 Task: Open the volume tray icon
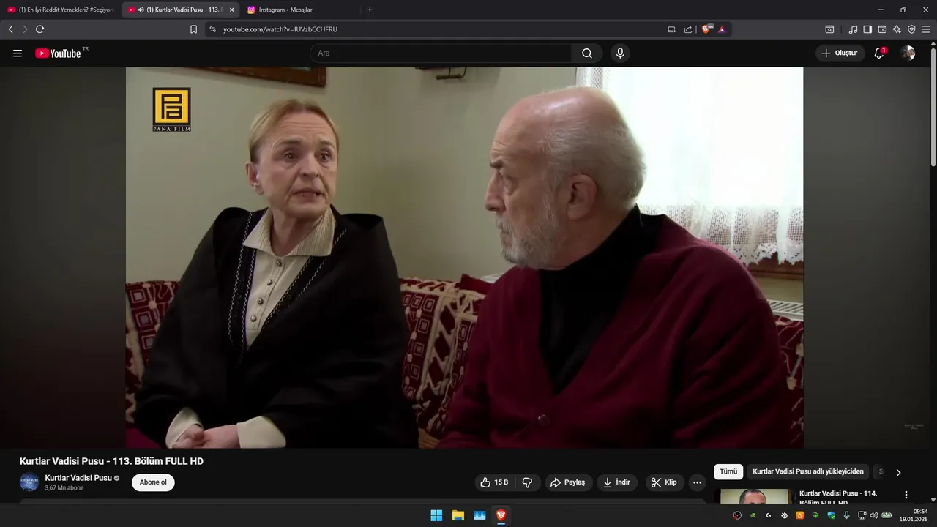(873, 515)
